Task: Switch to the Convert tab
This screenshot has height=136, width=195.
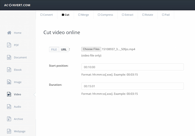Action: pos(46,15)
